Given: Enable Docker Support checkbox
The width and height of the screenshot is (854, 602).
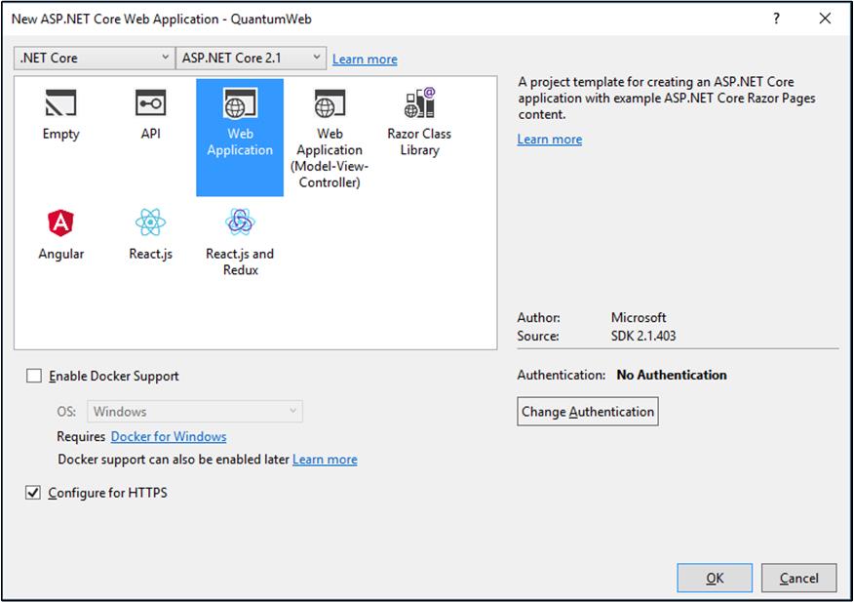Looking at the screenshot, I should click(34, 376).
